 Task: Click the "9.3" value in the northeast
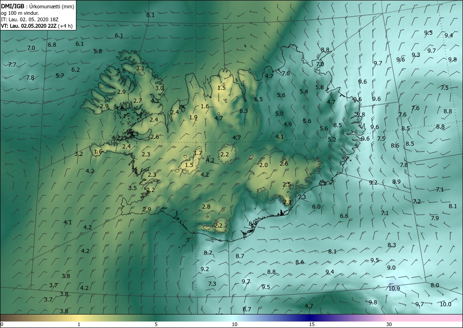coord(416,55)
